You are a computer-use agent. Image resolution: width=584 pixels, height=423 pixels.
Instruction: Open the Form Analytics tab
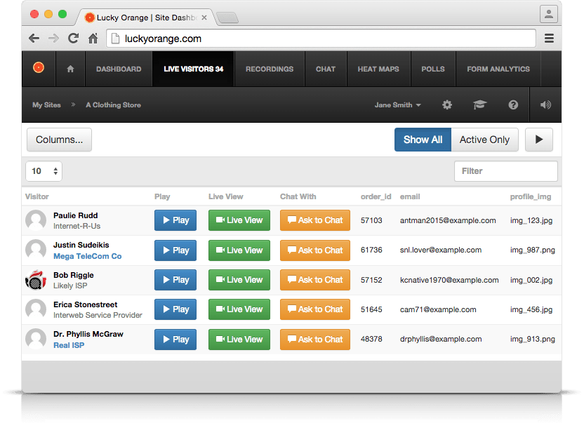498,69
